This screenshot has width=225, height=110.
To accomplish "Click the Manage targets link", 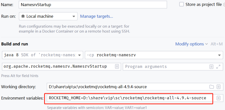I will tap(96, 16).
